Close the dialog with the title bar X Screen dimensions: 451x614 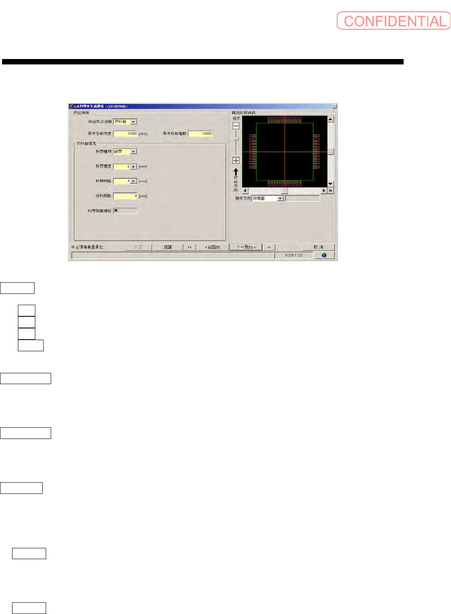334,106
